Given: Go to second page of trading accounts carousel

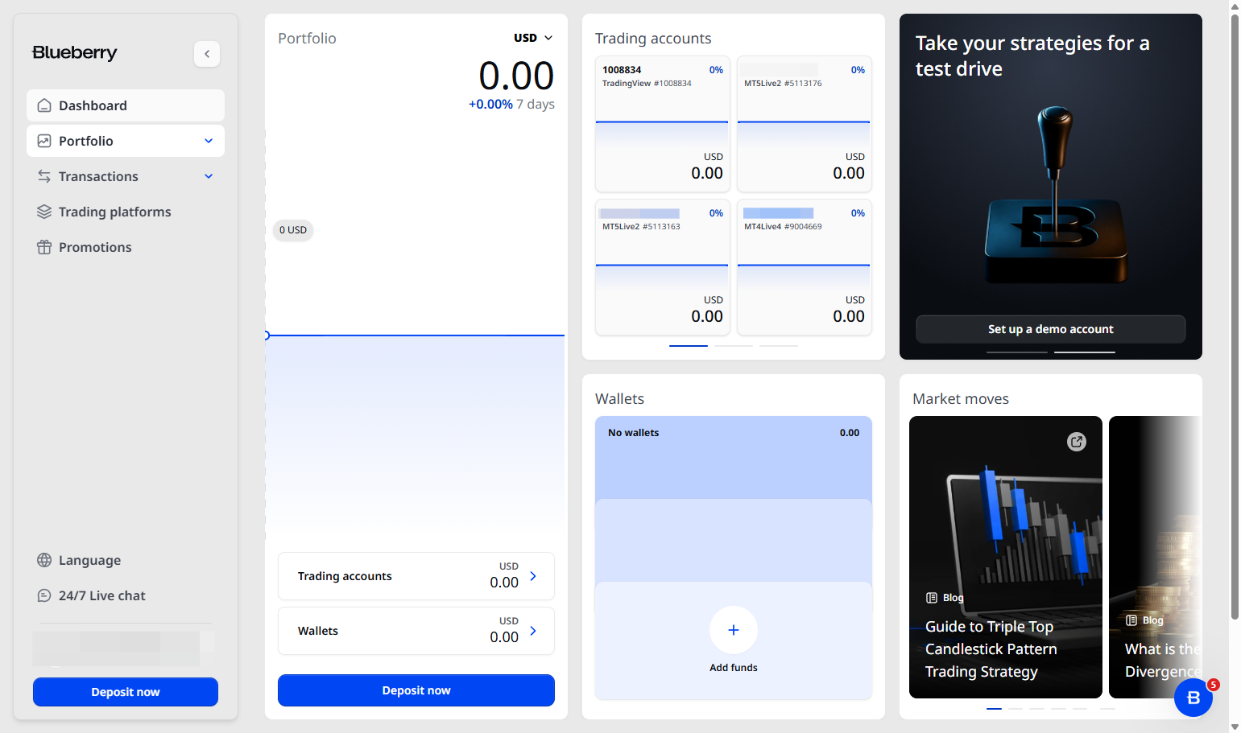Looking at the screenshot, I should pos(734,346).
